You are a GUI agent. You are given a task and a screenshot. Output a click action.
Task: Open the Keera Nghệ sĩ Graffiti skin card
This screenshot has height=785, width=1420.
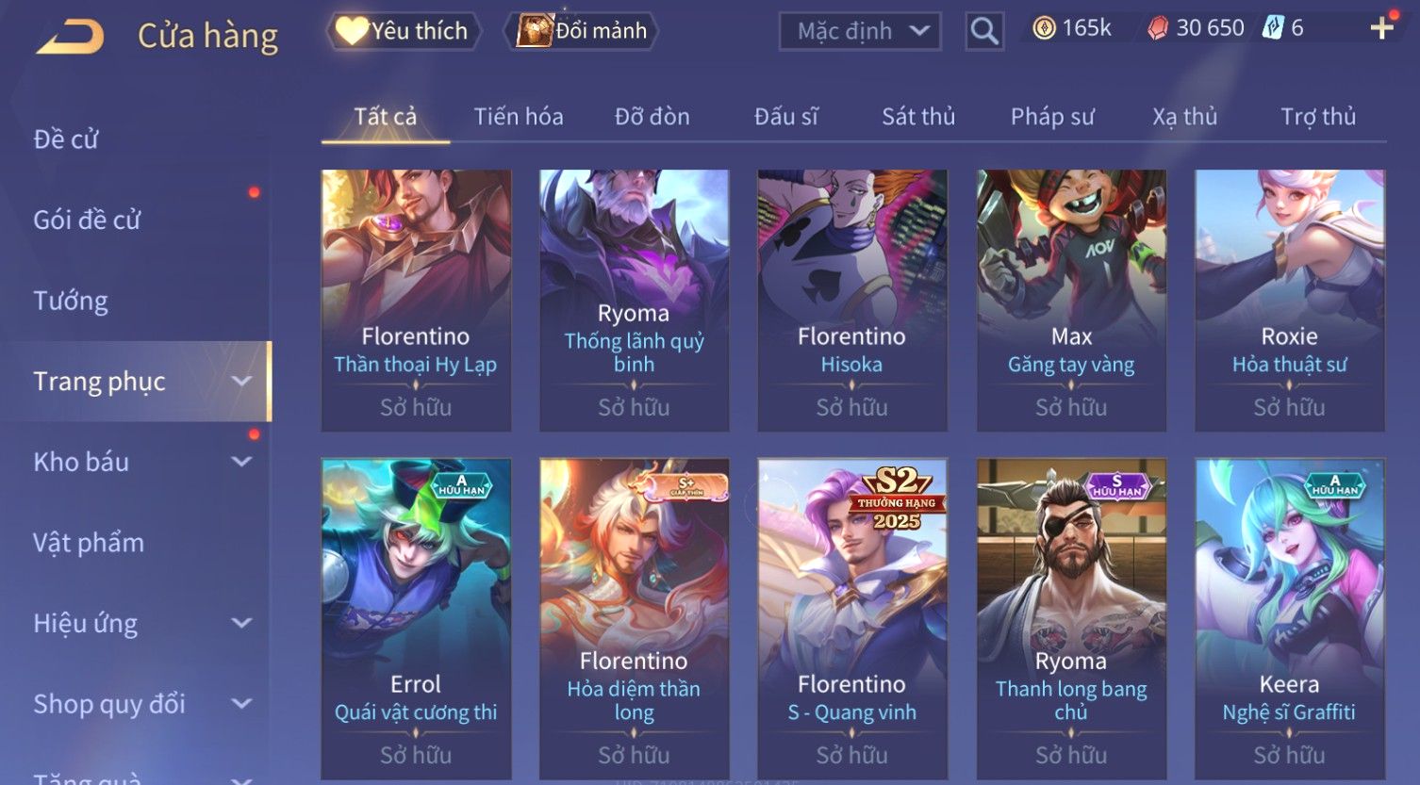1289,618
